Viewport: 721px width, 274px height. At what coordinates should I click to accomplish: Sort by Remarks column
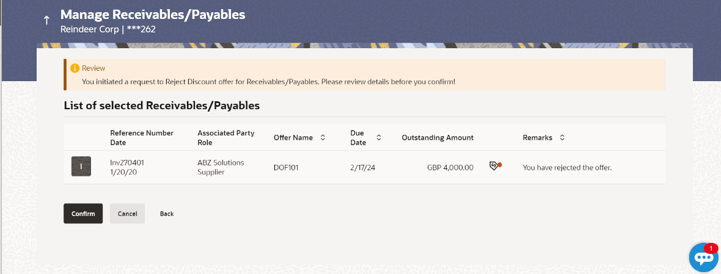click(x=562, y=138)
